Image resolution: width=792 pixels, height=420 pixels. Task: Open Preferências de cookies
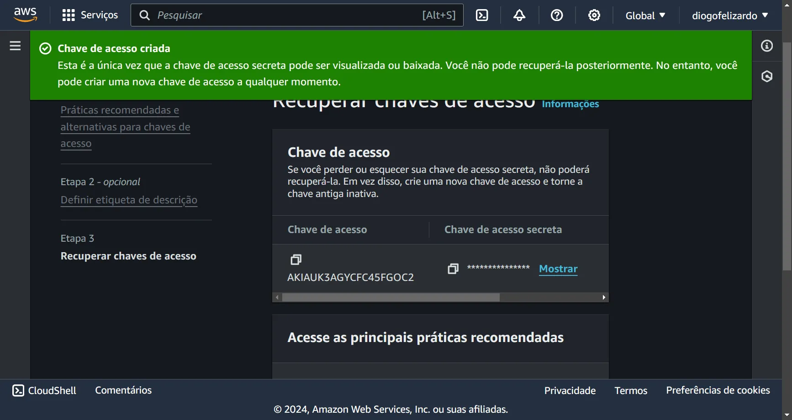[x=718, y=390]
